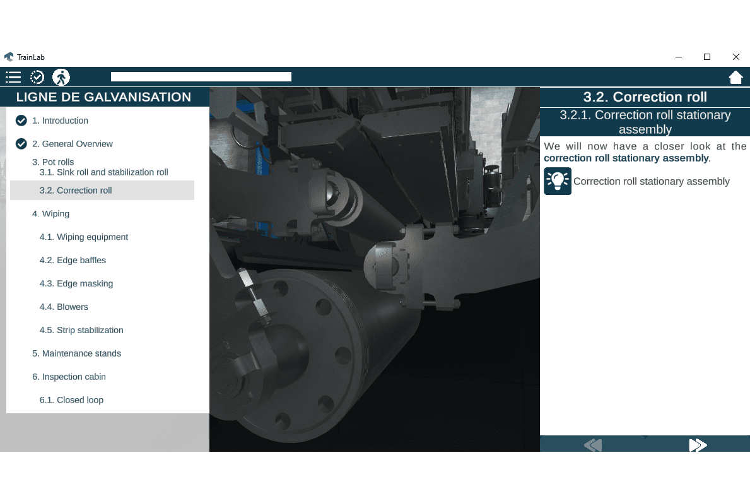The height and width of the screenshot is (501, 750).
Task: Click the TrainLab app logo icon
Action: pyautogui.click(x=9, y=57)
